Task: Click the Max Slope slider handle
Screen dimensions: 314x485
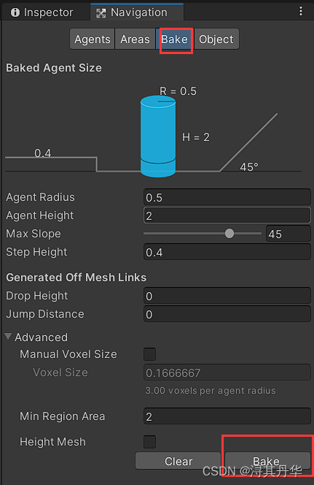Action: (x=229, y=234)
